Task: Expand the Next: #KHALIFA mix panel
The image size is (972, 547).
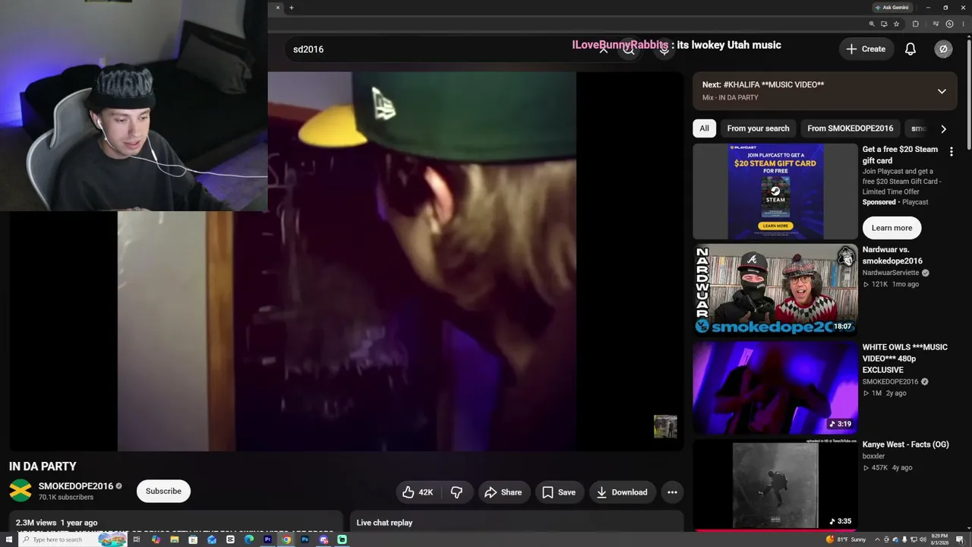Action: 942,91
